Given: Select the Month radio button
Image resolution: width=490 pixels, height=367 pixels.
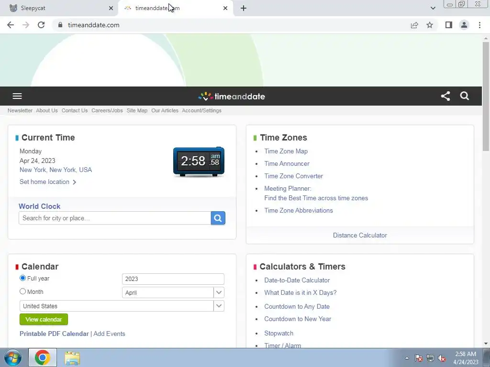Looking at the screenshot, I should click(22, 291).
